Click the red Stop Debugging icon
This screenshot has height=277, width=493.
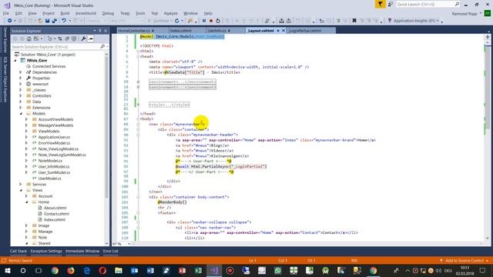211,21
